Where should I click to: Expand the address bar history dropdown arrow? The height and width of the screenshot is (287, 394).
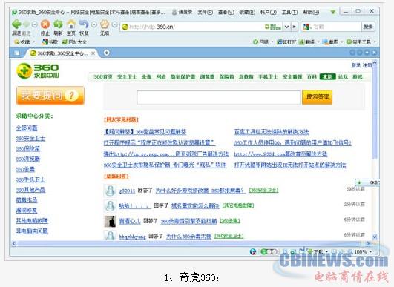(286, 27)
